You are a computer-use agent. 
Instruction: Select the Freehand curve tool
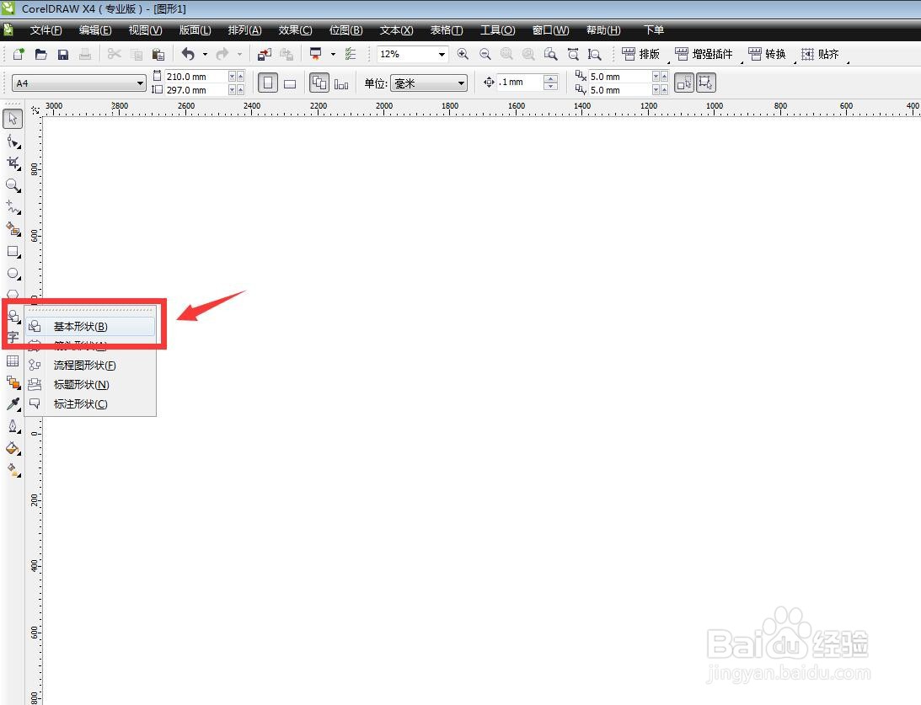click(x=13, y=207)
